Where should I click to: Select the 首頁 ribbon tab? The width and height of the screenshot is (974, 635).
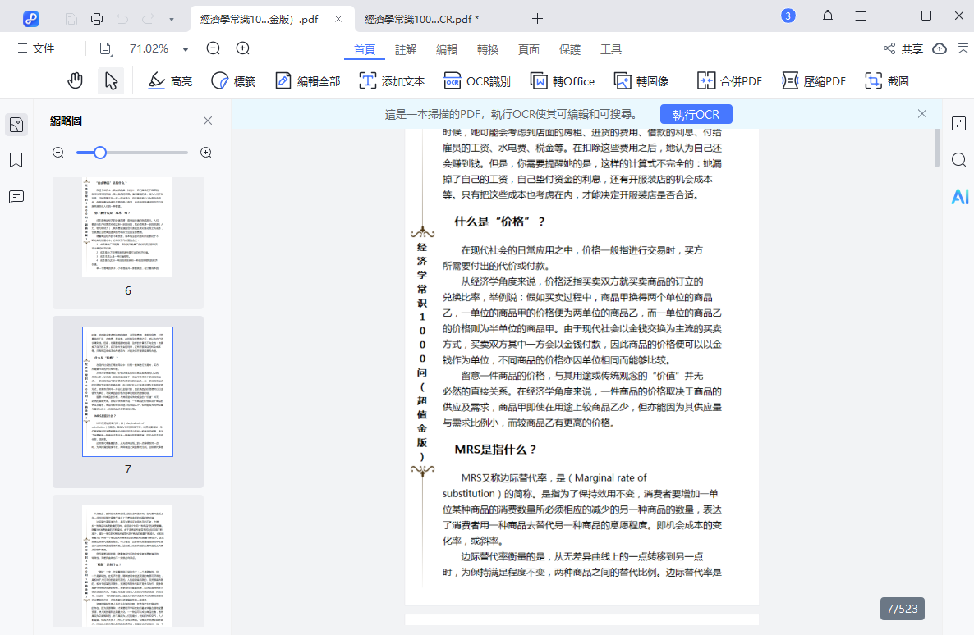coord(365,49)
